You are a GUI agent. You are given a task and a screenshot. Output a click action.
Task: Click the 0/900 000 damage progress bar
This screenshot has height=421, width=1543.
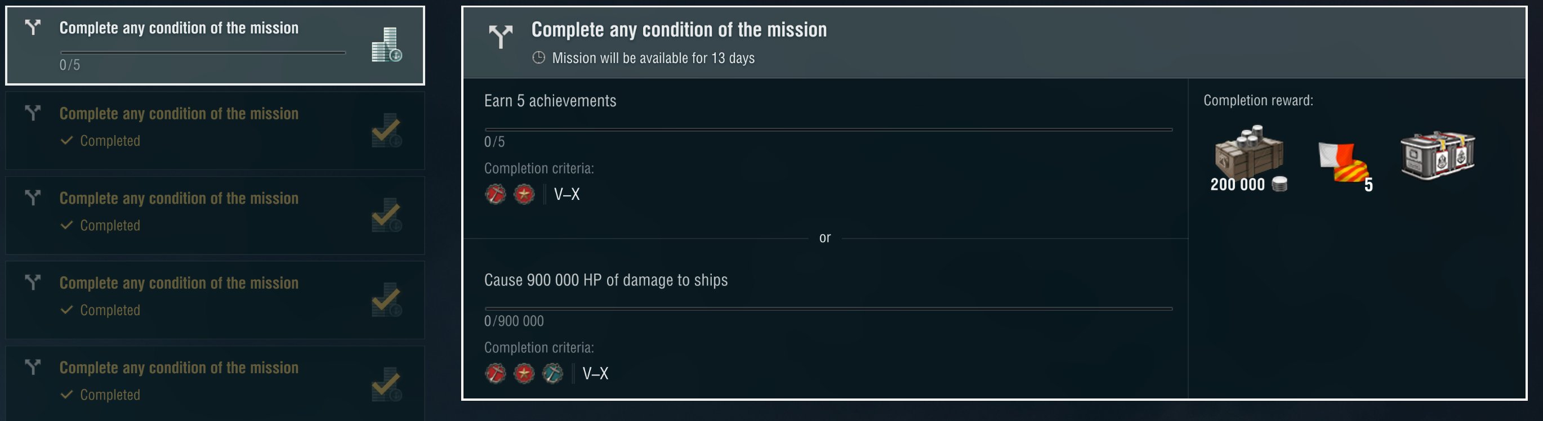tap(828, 308)
